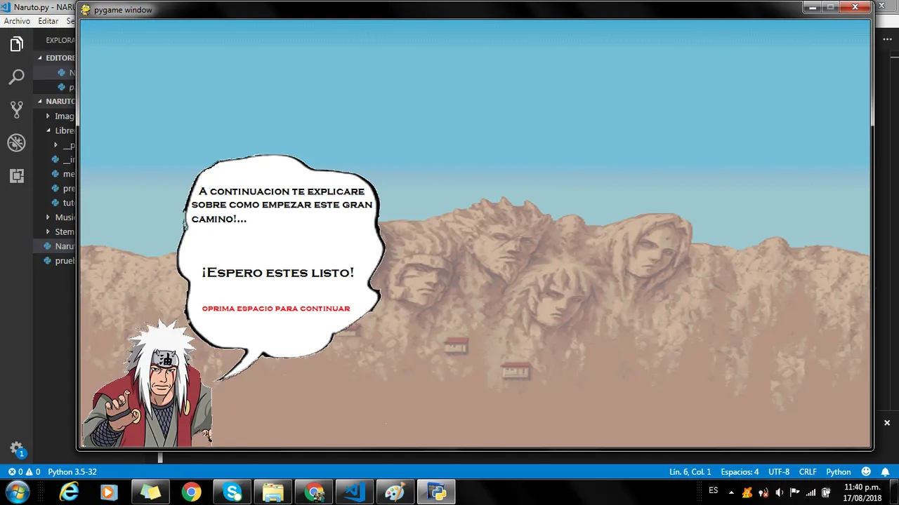Viewport: 899px width, 505px height.
Task: Switch to Visual Studio Code taskbar icon
Action: click(x=355, y=492)
